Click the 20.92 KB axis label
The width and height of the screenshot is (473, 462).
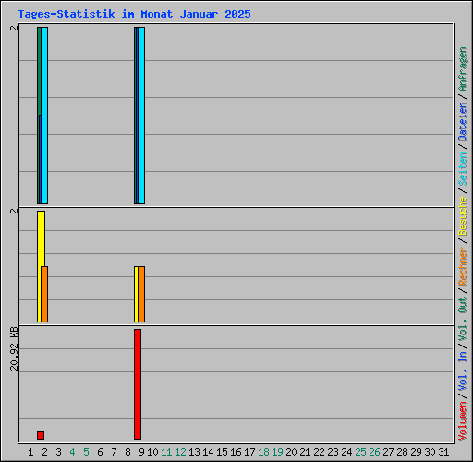point(14,348)
